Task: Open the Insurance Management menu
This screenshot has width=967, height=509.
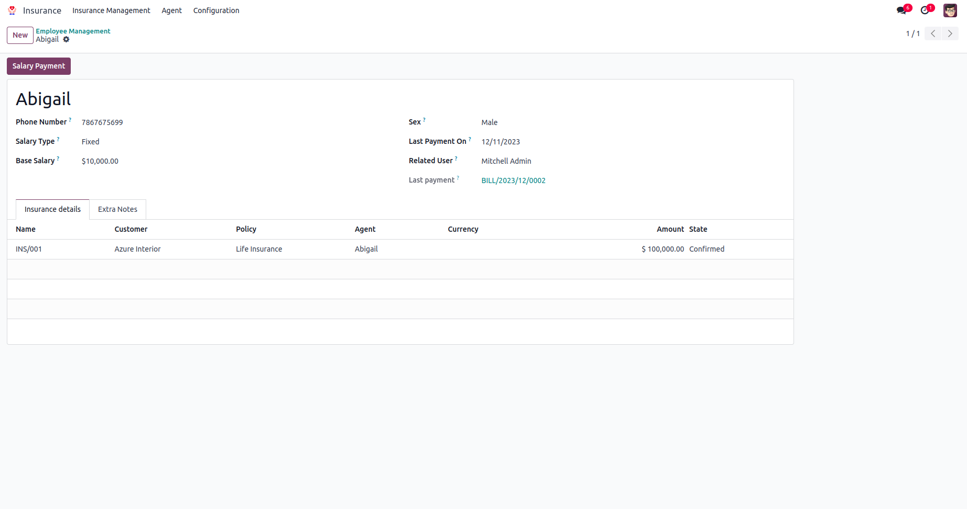Action: click(111, 10)
